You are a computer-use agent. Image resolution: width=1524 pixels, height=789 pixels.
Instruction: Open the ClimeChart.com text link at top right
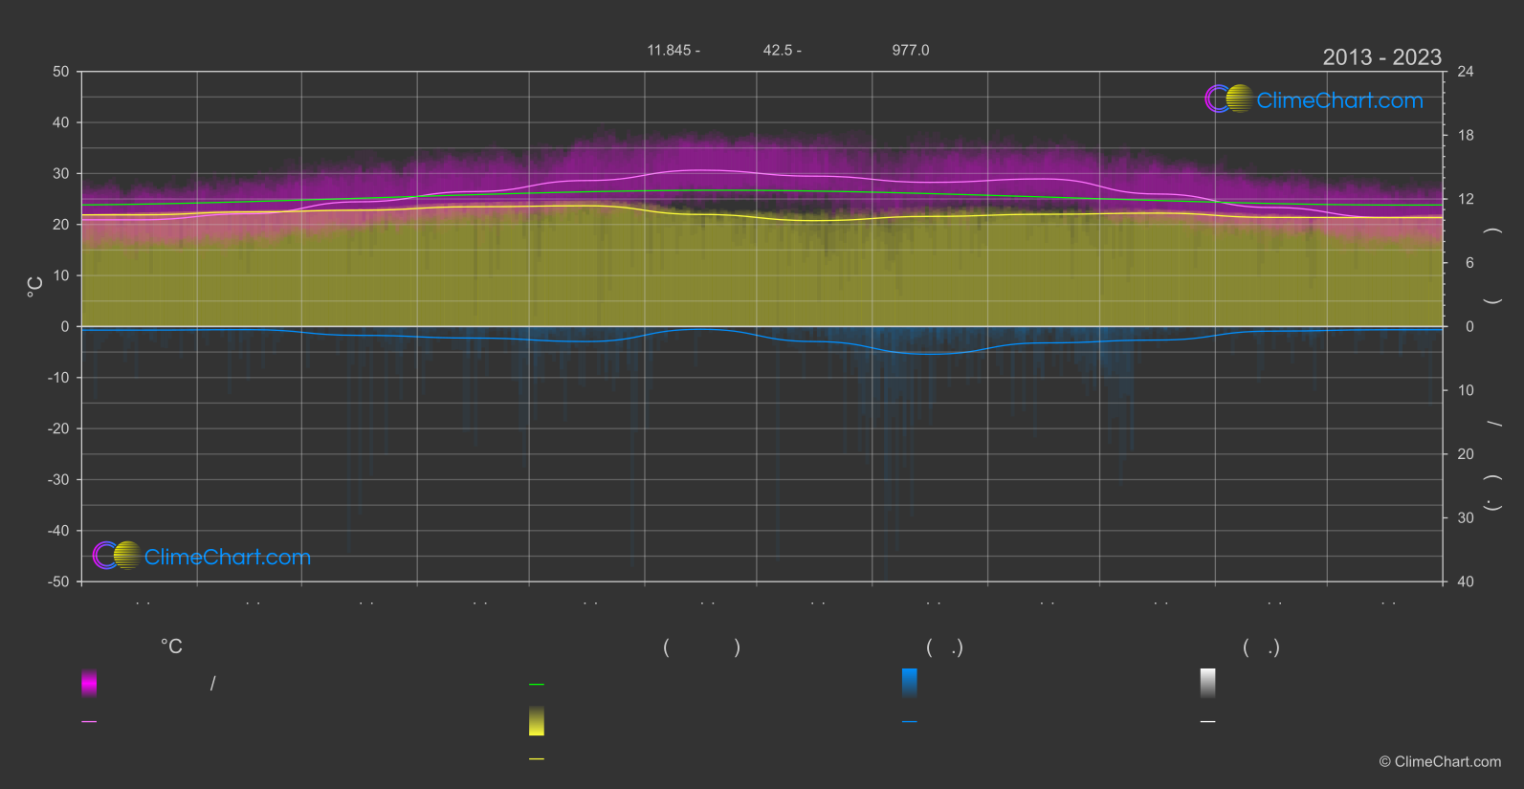(x=1339, y=100)
